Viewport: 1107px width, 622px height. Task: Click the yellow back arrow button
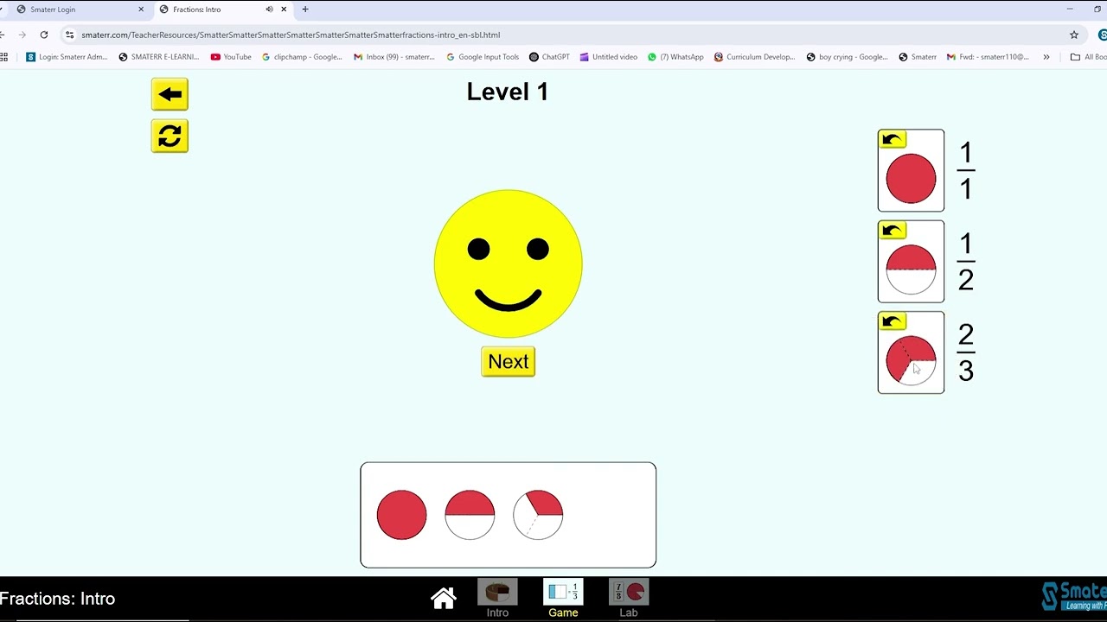(x=170, y=94)
